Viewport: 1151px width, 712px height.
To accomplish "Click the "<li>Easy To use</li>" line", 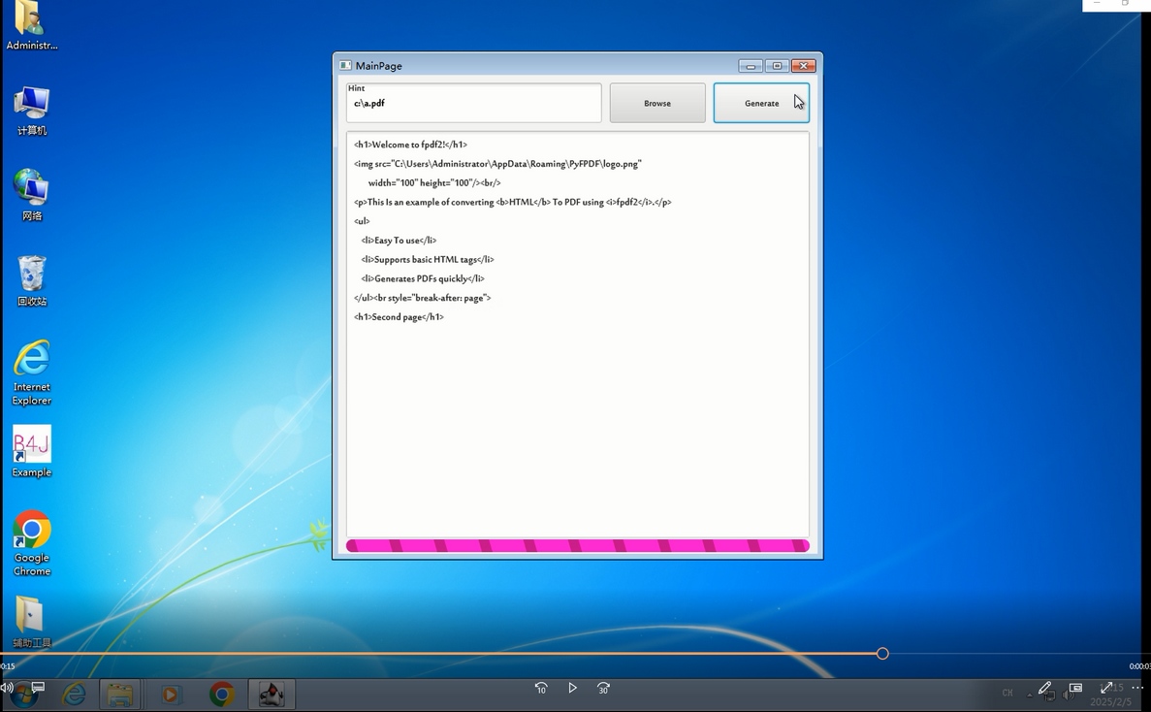I will (399, 240).
